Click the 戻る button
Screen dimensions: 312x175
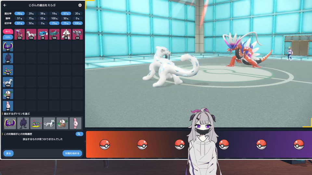[x=8, y=153]
